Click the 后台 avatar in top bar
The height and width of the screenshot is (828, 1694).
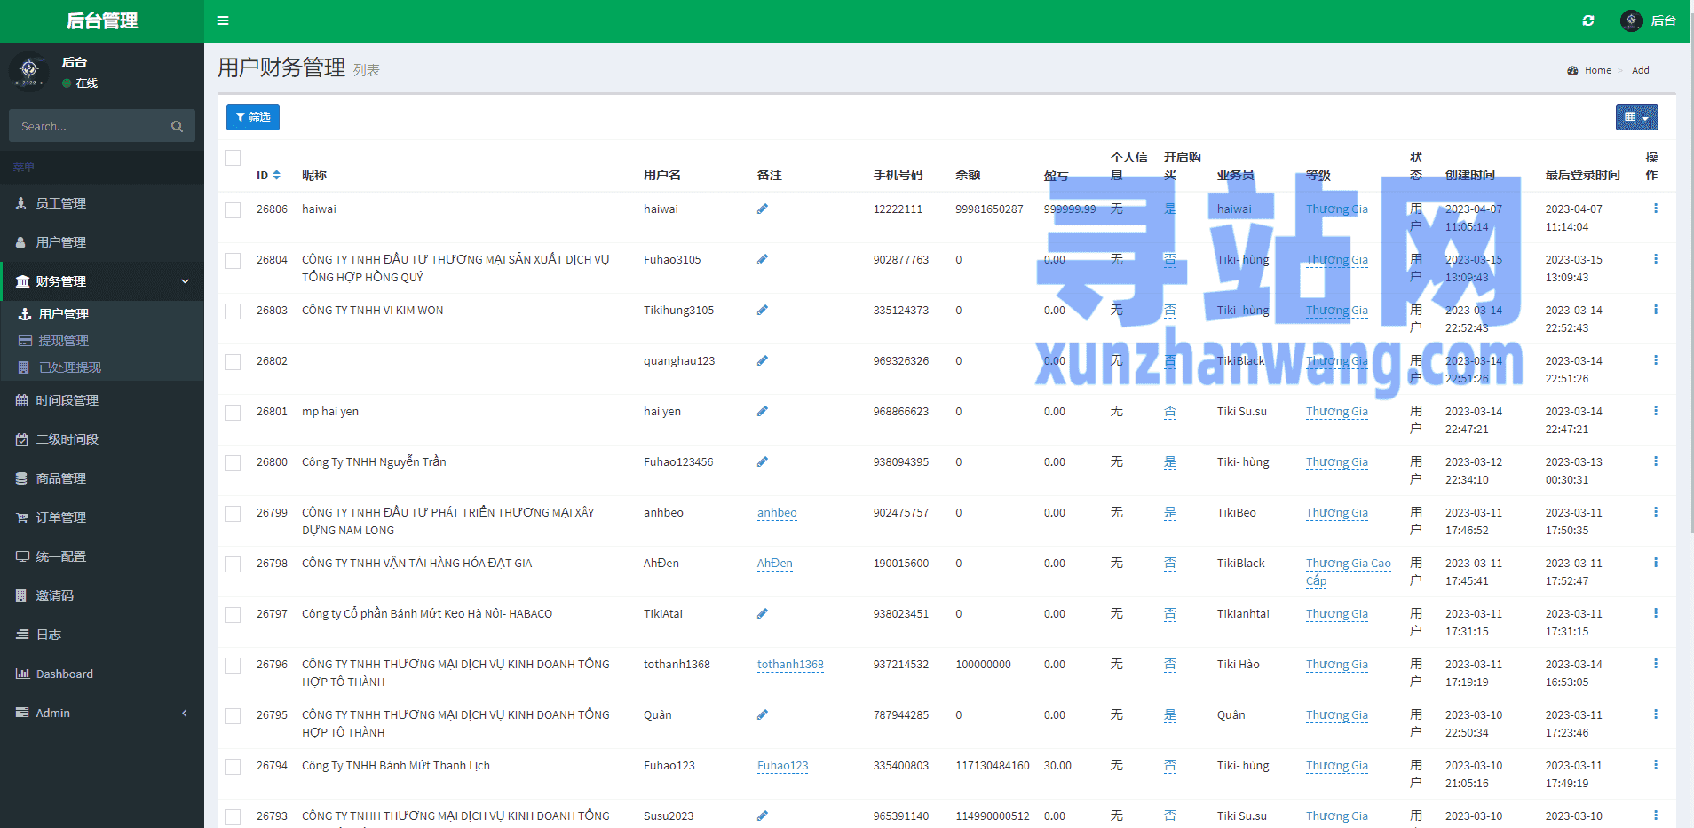point(1631,20)
